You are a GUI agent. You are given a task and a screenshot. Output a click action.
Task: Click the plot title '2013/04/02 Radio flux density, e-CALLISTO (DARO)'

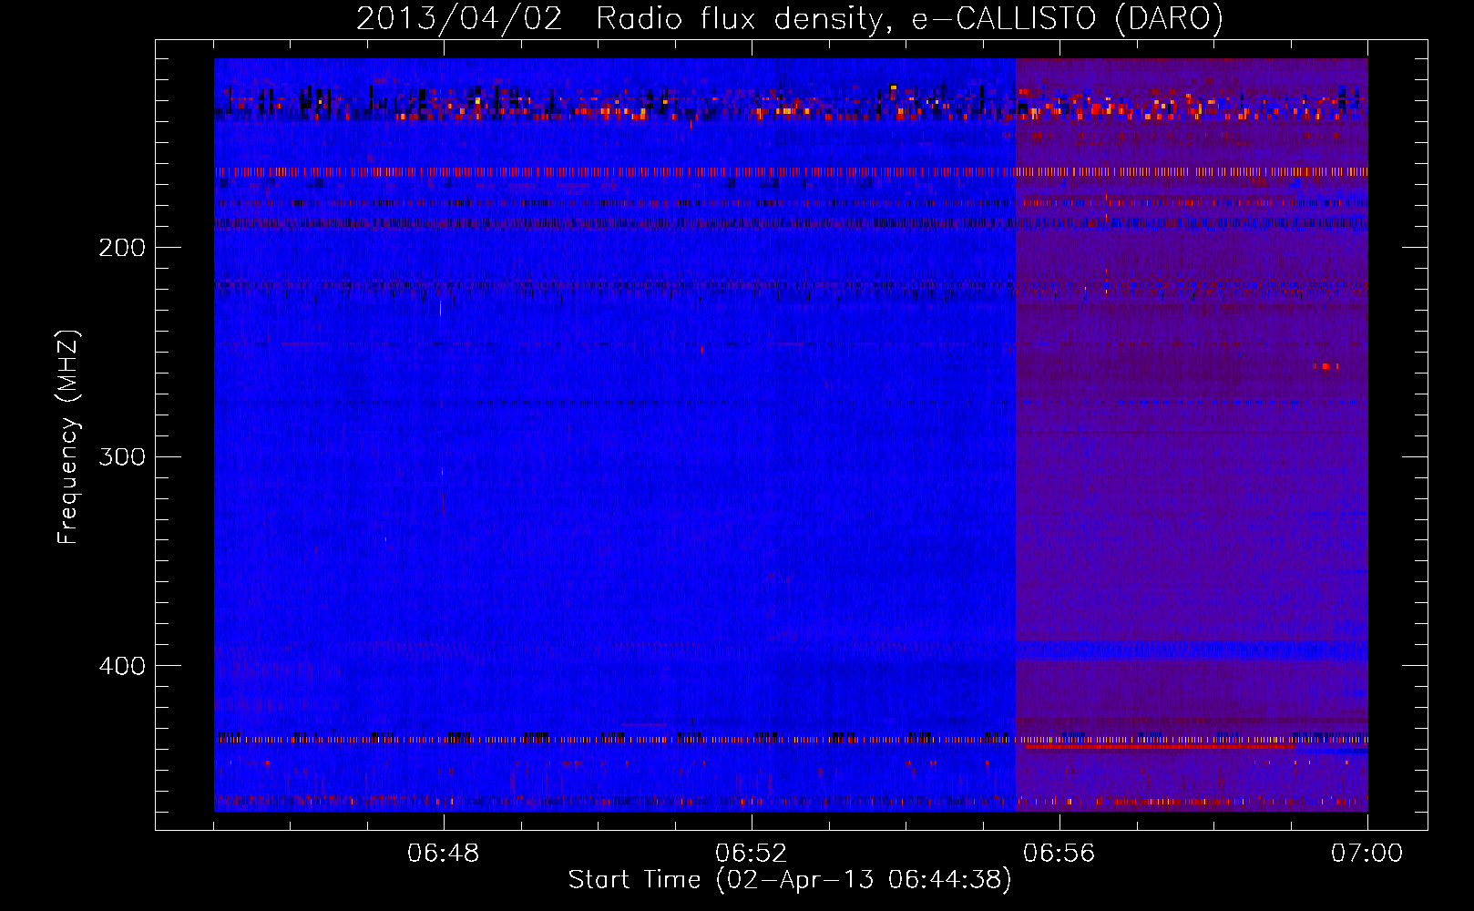click(x=789, y=19)
